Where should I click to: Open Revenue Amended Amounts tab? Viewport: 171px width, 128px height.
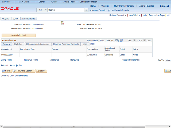66,44
